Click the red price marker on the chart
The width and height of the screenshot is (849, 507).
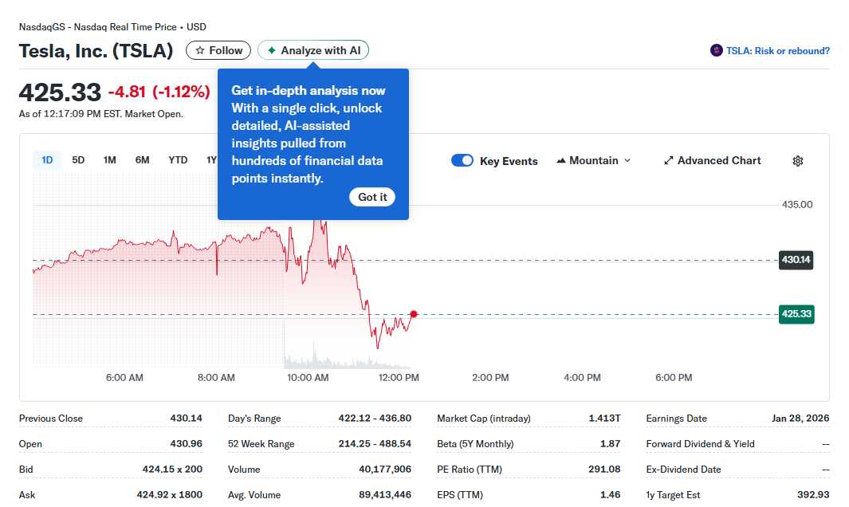pos(413,314)
